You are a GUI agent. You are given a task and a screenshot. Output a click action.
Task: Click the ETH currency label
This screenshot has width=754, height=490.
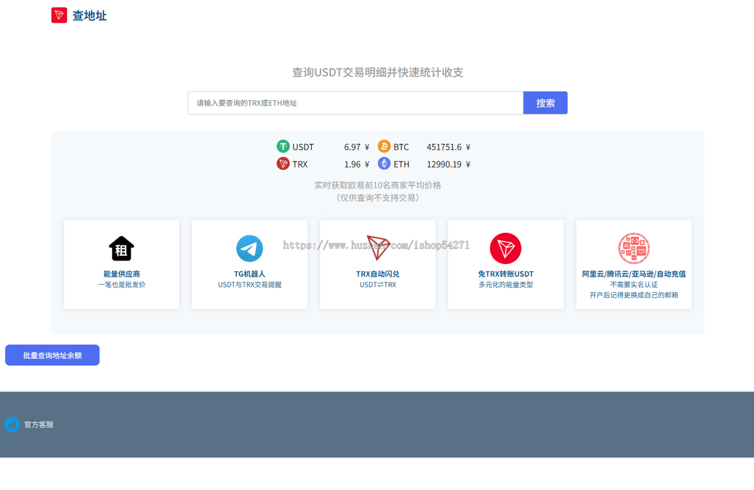point(402,164)
